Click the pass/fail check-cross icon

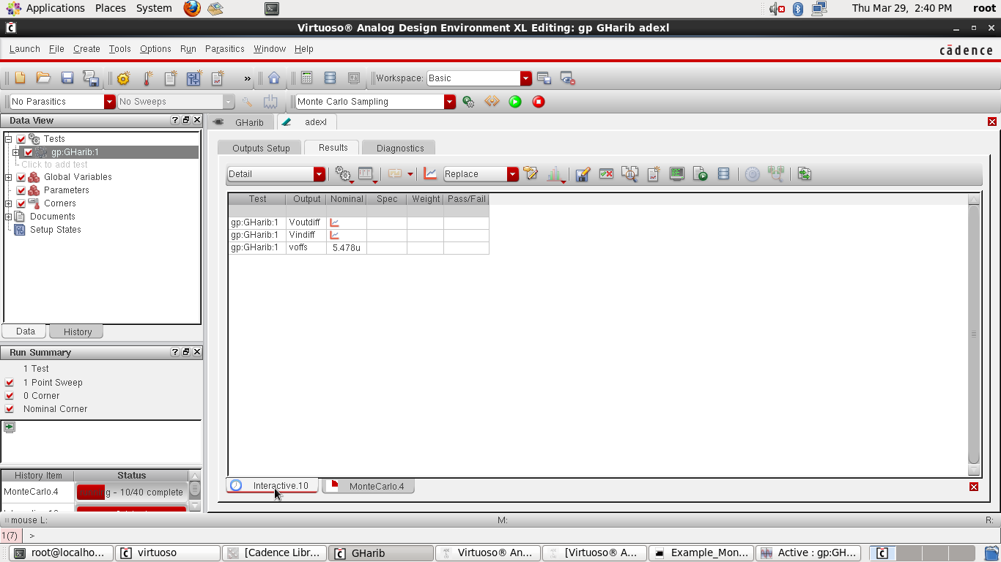[x=606, y=174]
